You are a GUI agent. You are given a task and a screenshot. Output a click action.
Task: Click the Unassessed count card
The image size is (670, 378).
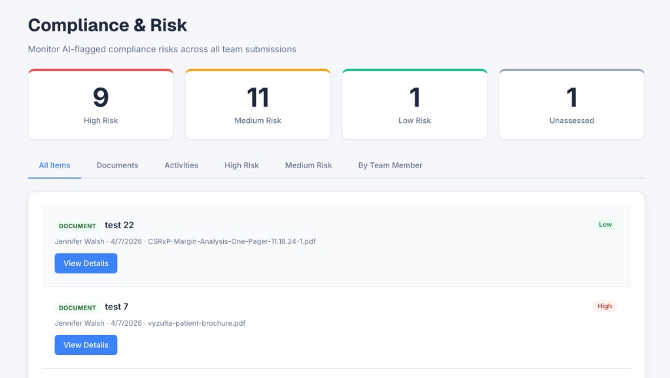tap(571, 103)
